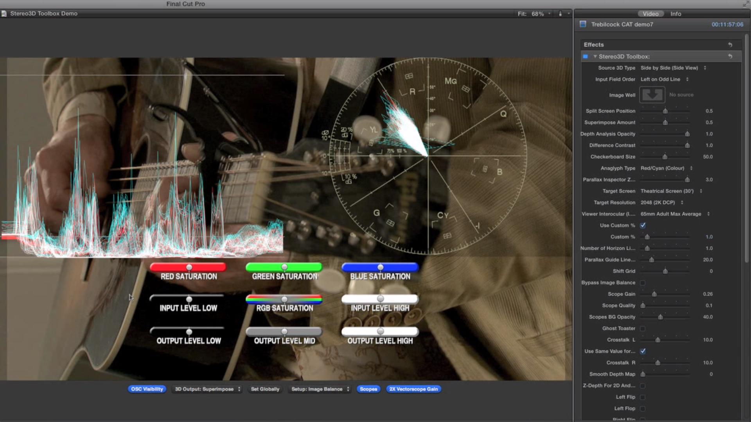This screenshot has width=751, height=422.
Task: Click Blue Saturation slider handle
Action: (x=380, y=267)
